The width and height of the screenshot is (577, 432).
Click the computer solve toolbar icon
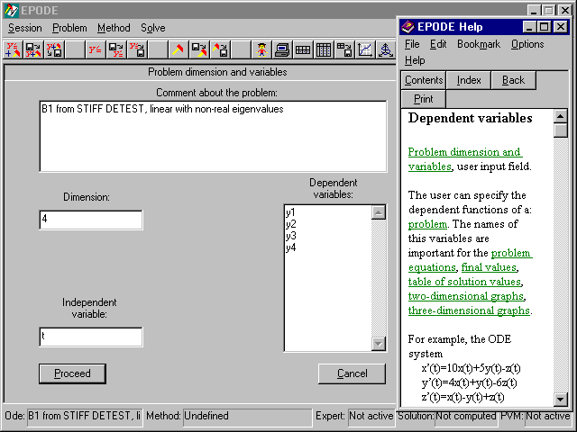[282, 50]
